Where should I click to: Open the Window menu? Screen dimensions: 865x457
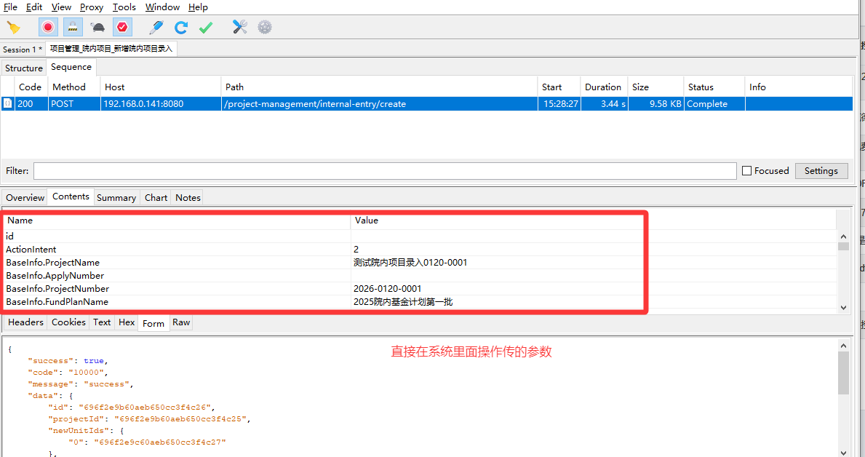coord(163,7)
